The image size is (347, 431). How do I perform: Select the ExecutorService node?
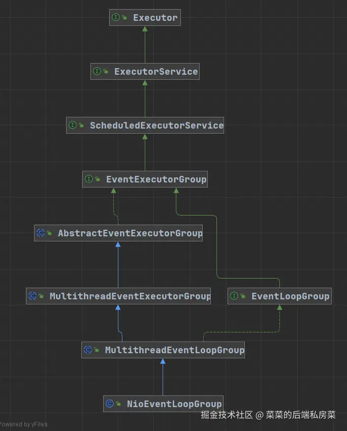click(x=145, y=72)
